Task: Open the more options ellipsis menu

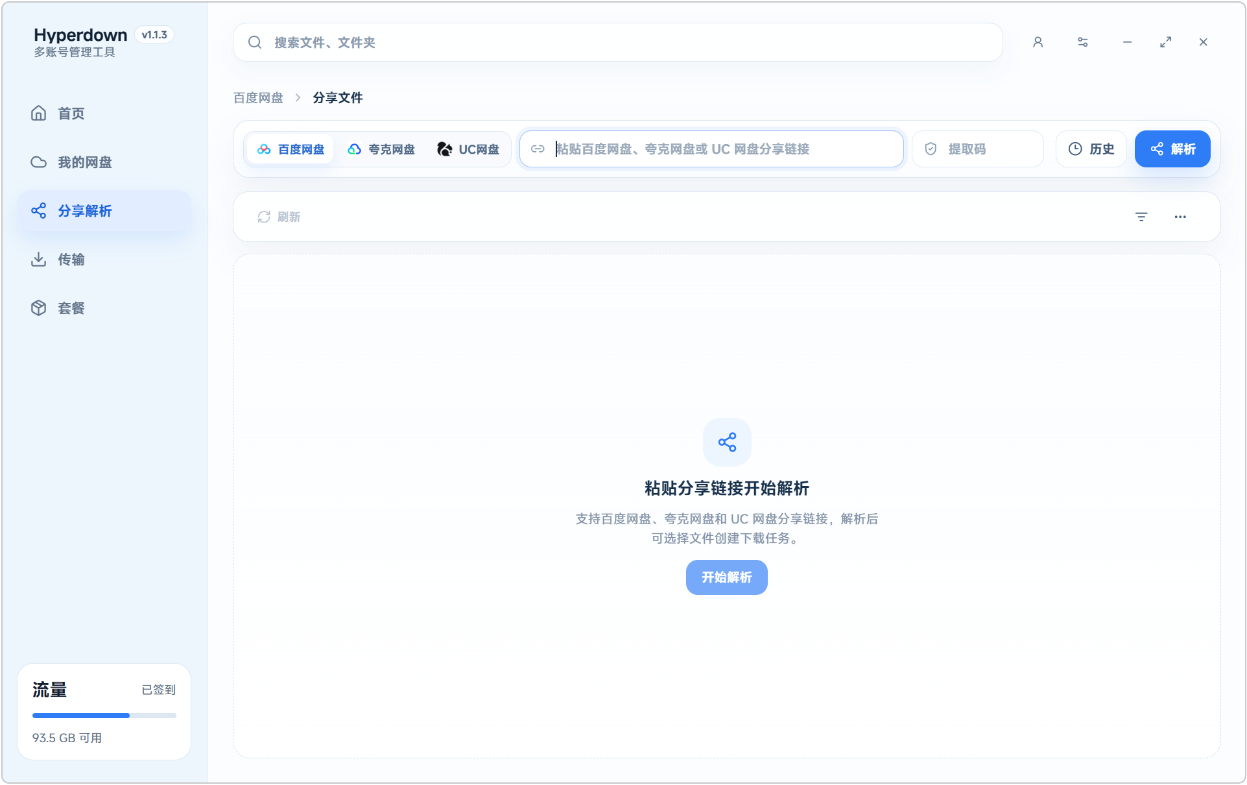Action: [1180, 217]
